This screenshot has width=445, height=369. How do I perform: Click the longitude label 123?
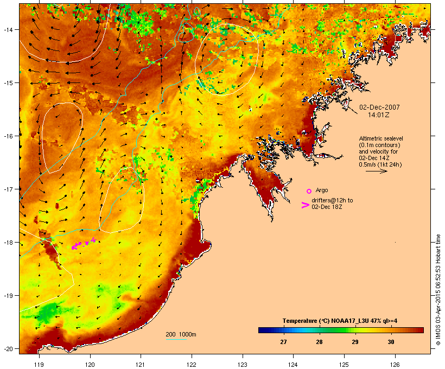[243, 365]
